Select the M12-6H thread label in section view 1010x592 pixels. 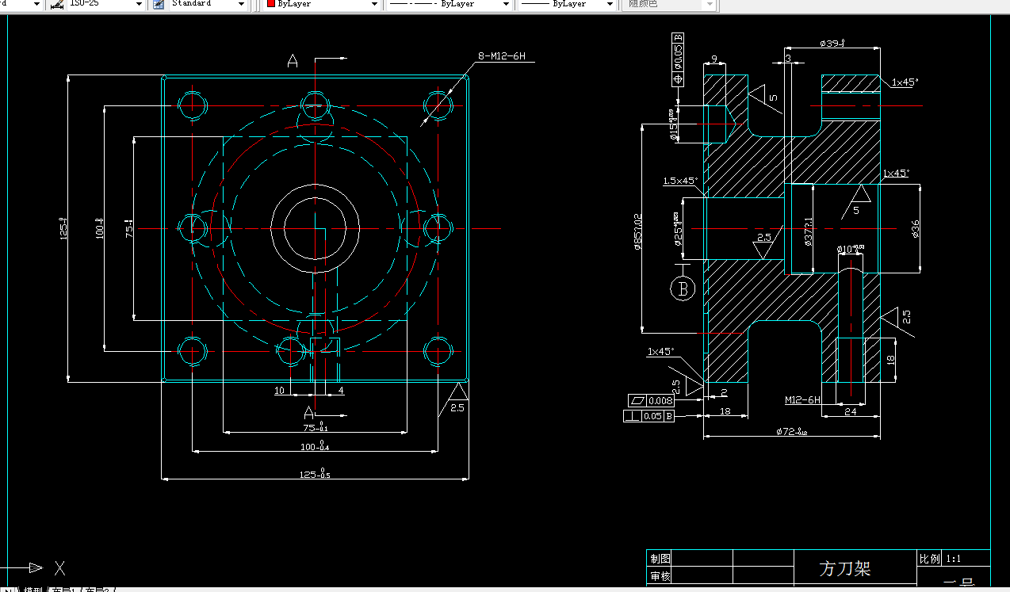(x=802, y=400)
